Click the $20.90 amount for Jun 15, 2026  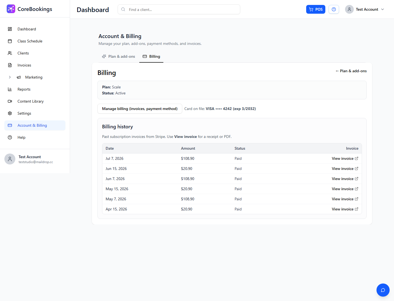coord(187,169)
